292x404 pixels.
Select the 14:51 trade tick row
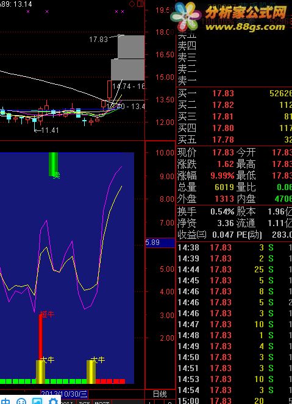(234, 368)
